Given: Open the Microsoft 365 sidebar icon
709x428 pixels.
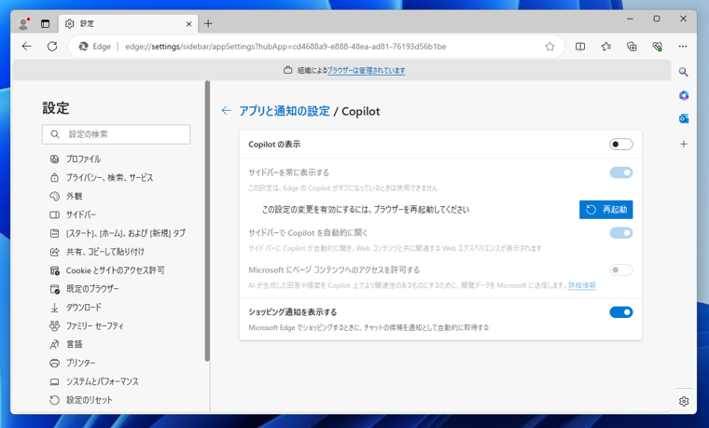Looking at the screenshot, I should tap(684, 95).
